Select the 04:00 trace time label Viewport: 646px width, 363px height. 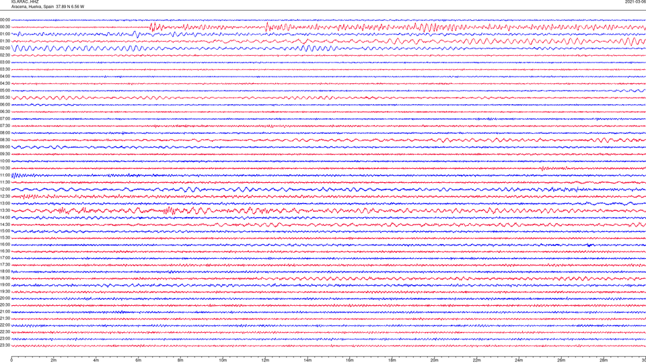(x=5, y=76)
